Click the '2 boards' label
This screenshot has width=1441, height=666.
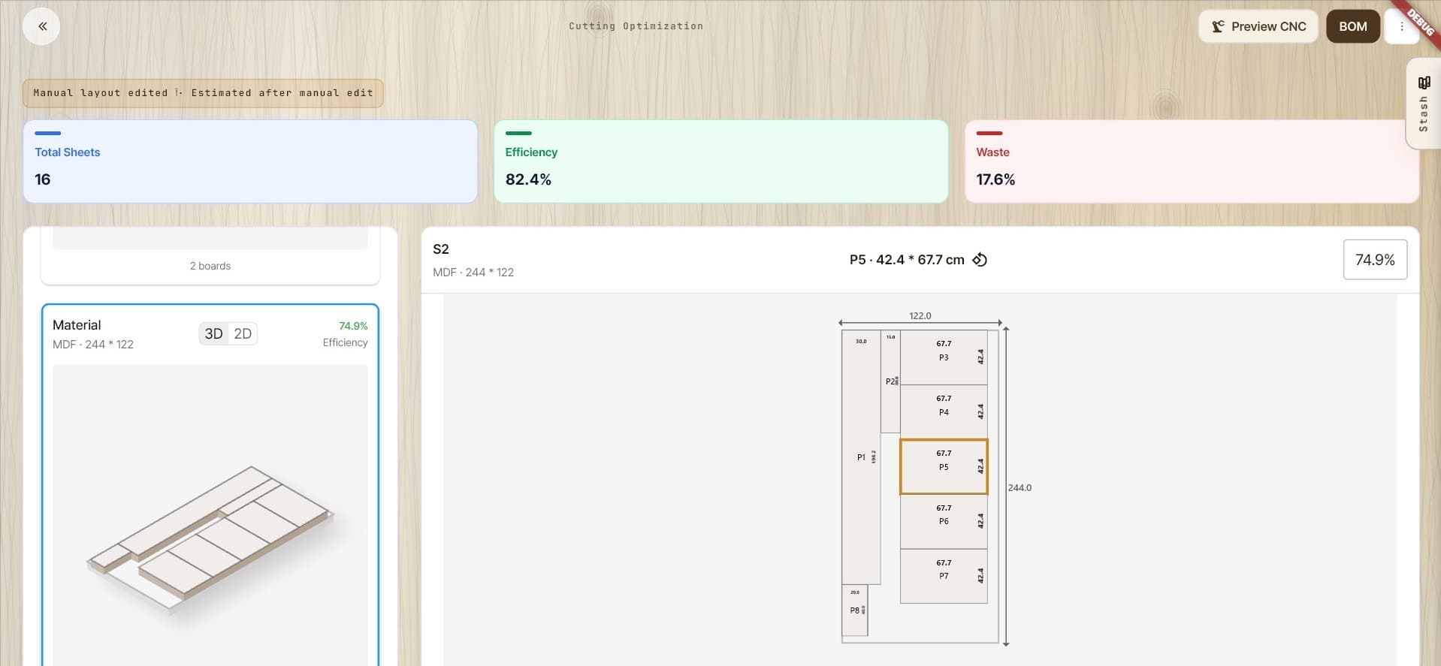point(210,266)
